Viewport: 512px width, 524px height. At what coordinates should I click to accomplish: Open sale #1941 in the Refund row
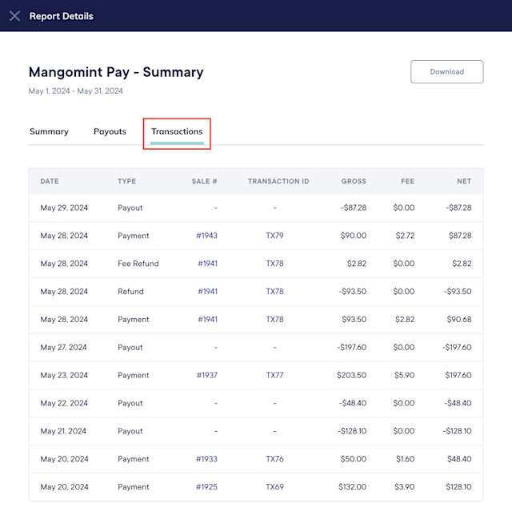point(208,292)
